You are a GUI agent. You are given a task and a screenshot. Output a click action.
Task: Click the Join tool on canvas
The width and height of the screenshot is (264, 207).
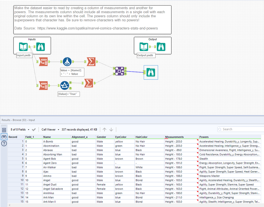point(120,71)
